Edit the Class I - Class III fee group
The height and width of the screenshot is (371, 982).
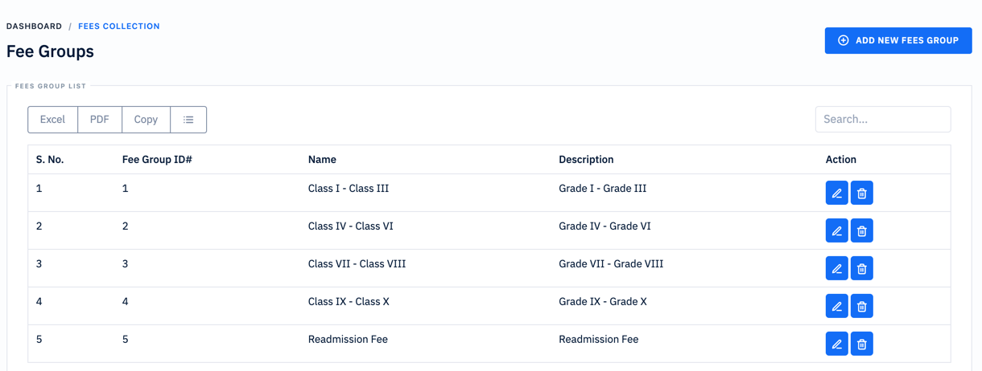pos(837,193)
